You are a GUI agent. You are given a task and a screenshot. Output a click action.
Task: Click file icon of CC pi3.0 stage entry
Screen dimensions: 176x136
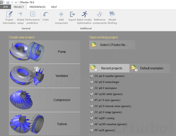[x=92, y=112]
